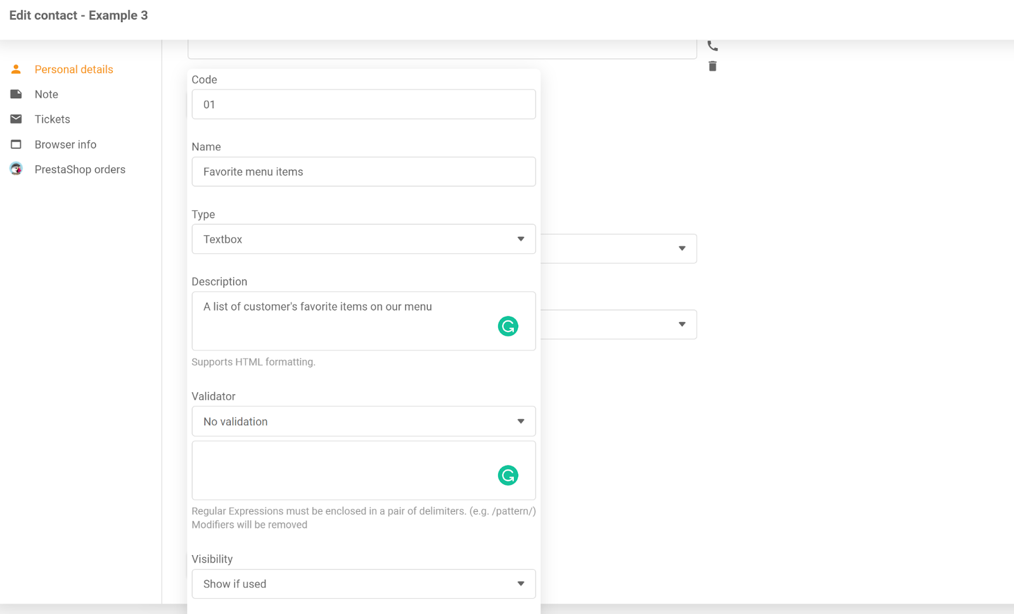The height and width of the screenshot is (614, 1014).
Task: Click the Note icon in sidebar
Action: coord(16,94)
